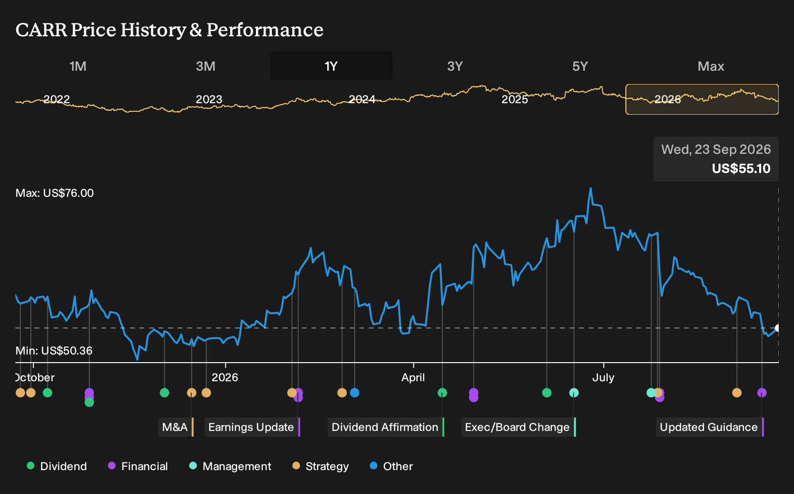Click 2023 in the overview mini chart
This screenshot has height=494, width=794.
coord(209,99)
